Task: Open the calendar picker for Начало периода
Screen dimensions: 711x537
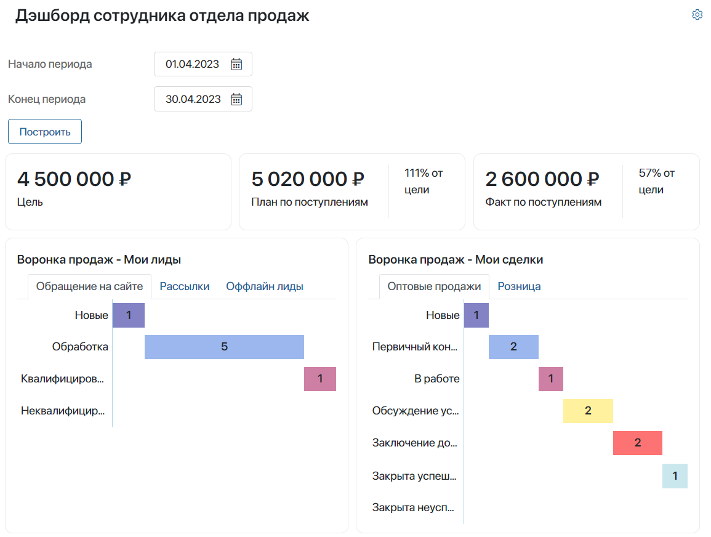Action: coord(236,63)
